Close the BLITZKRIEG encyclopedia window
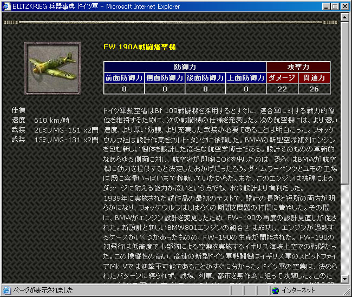Image resolution: width=352 pixels, height=297 pixels. [x=345, y=6]
